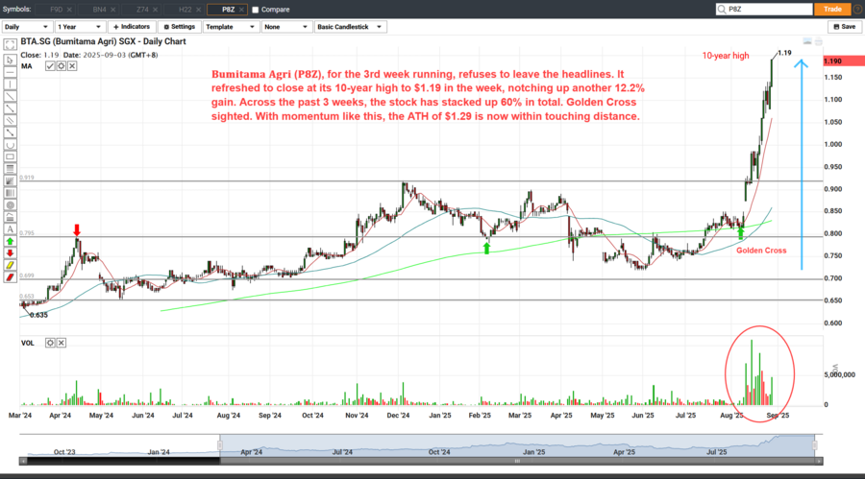The height and width of the screenshot is (479, 865).
Task: Click the 'MA' indicator label
Action: [x=27, y=66]
